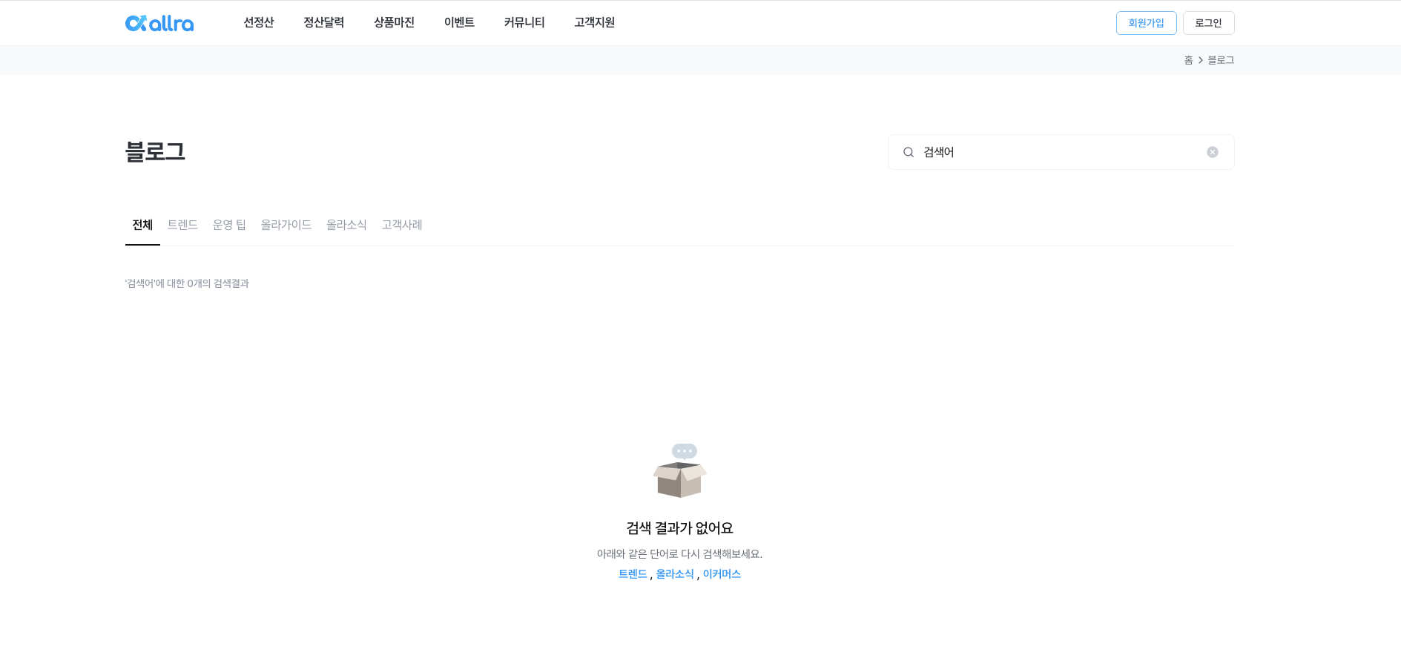Click the '0개의 검색결과' text

pos(218,283)
